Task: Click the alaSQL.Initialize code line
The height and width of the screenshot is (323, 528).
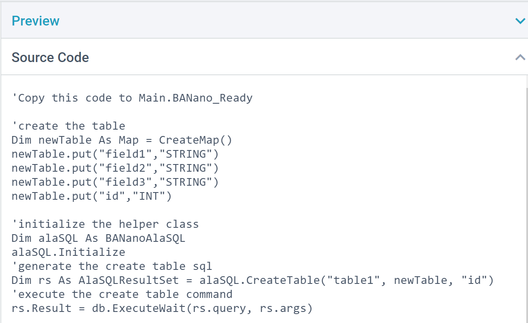Action: [68, 252]
